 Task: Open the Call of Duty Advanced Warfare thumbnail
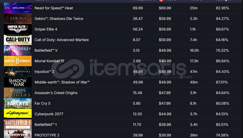pos(18,40)
